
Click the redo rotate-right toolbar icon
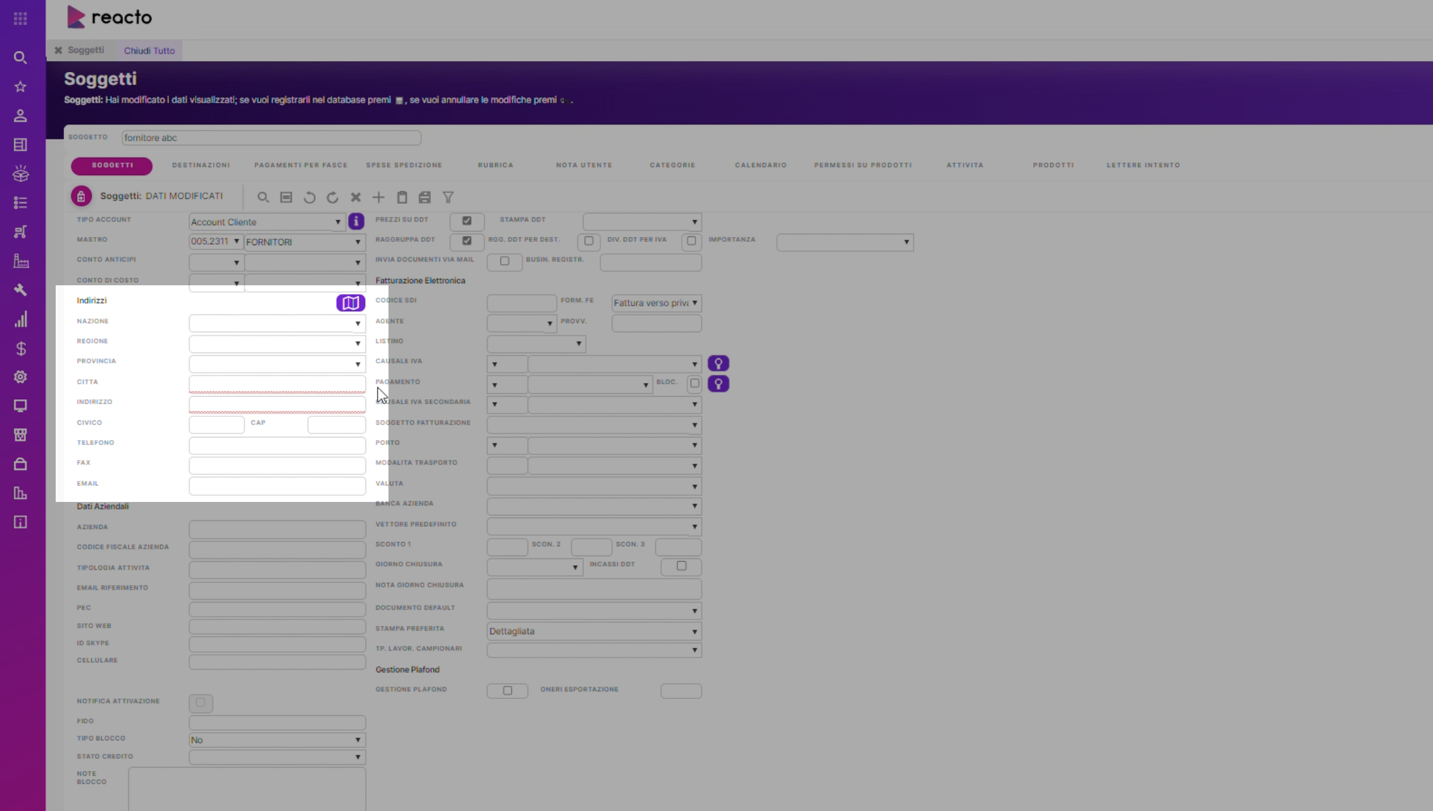[x=332, y=197]
